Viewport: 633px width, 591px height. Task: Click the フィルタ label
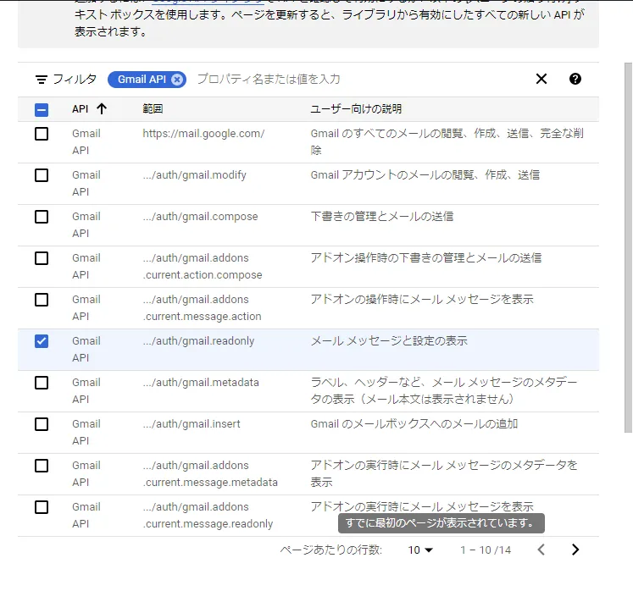(x=75, y=79)
